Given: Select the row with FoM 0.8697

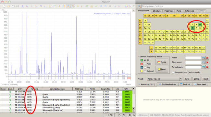Looking at the screenshot, I should click(66, 92).
